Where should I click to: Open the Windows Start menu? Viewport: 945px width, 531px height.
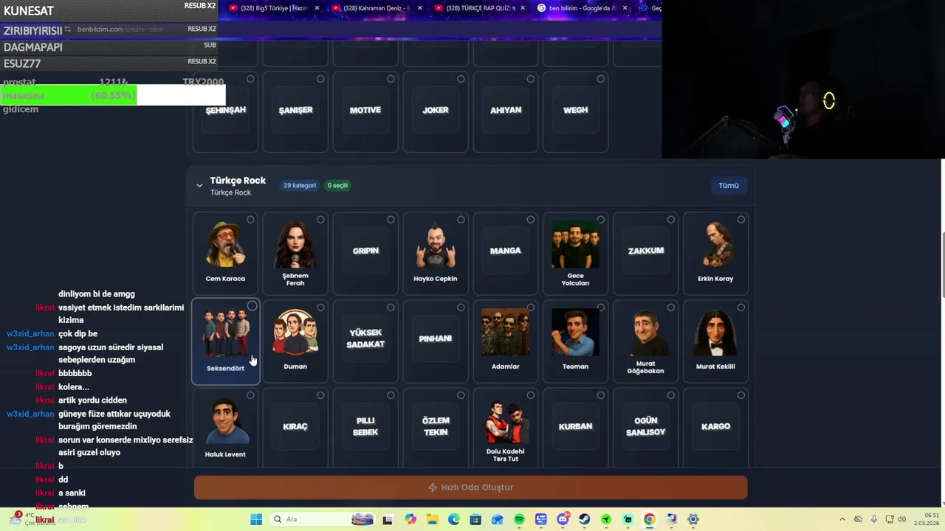point(256,519)
